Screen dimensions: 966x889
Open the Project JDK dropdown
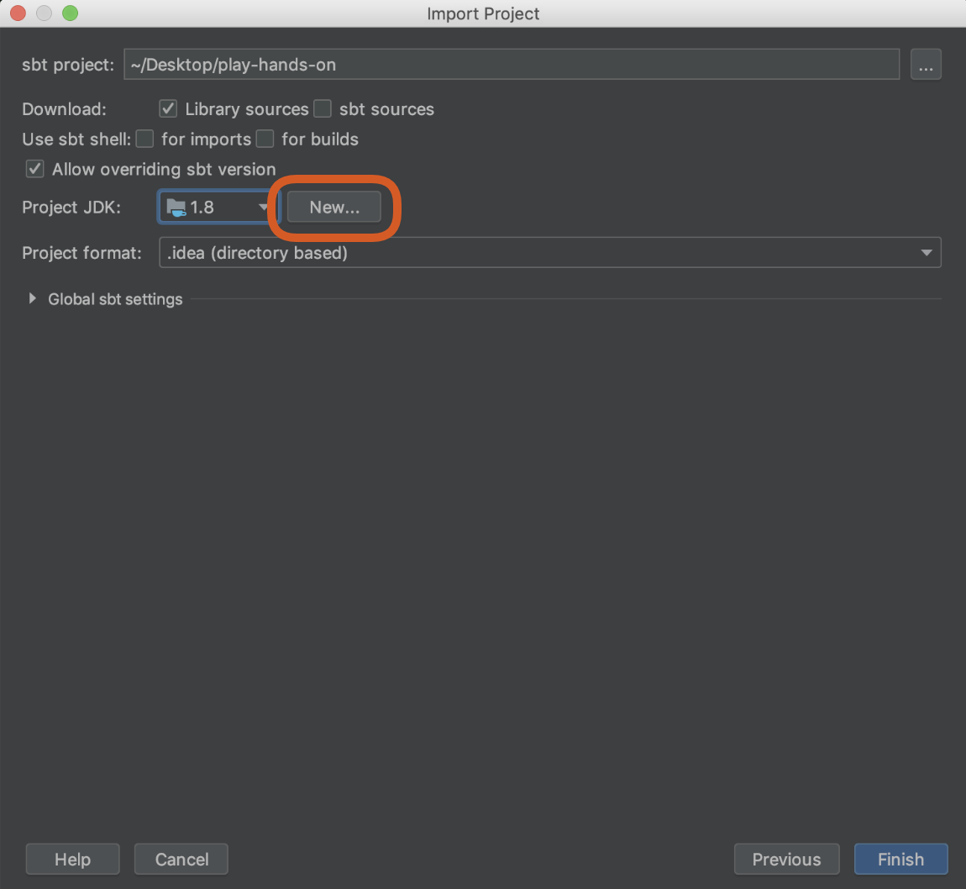(x=265, y=207)
